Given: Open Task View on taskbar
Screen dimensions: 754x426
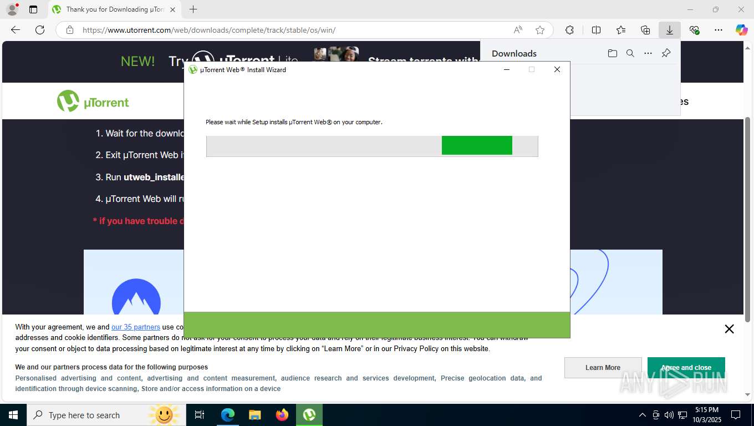Looking at the screenshot, I should point(200,415).
